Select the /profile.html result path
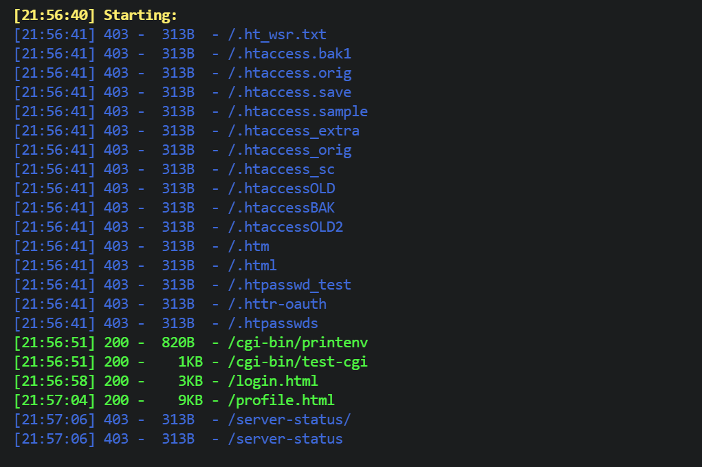Image resolution: width=702 pixels, height=467 pixels. tap(281, 400)
